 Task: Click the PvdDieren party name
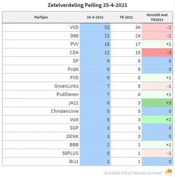(67, 94)
